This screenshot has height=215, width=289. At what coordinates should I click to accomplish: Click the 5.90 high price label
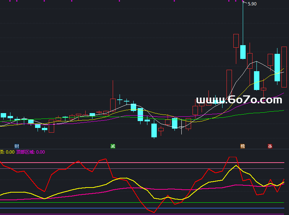[252, 4]
